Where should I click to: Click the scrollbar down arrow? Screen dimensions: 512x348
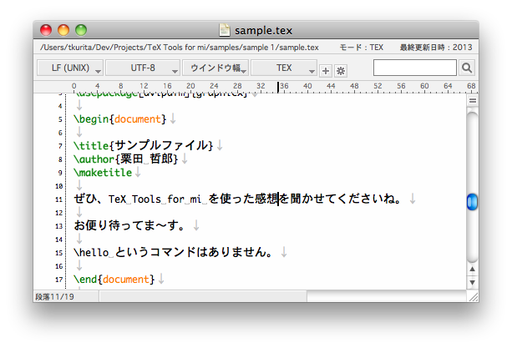(472, 282)
